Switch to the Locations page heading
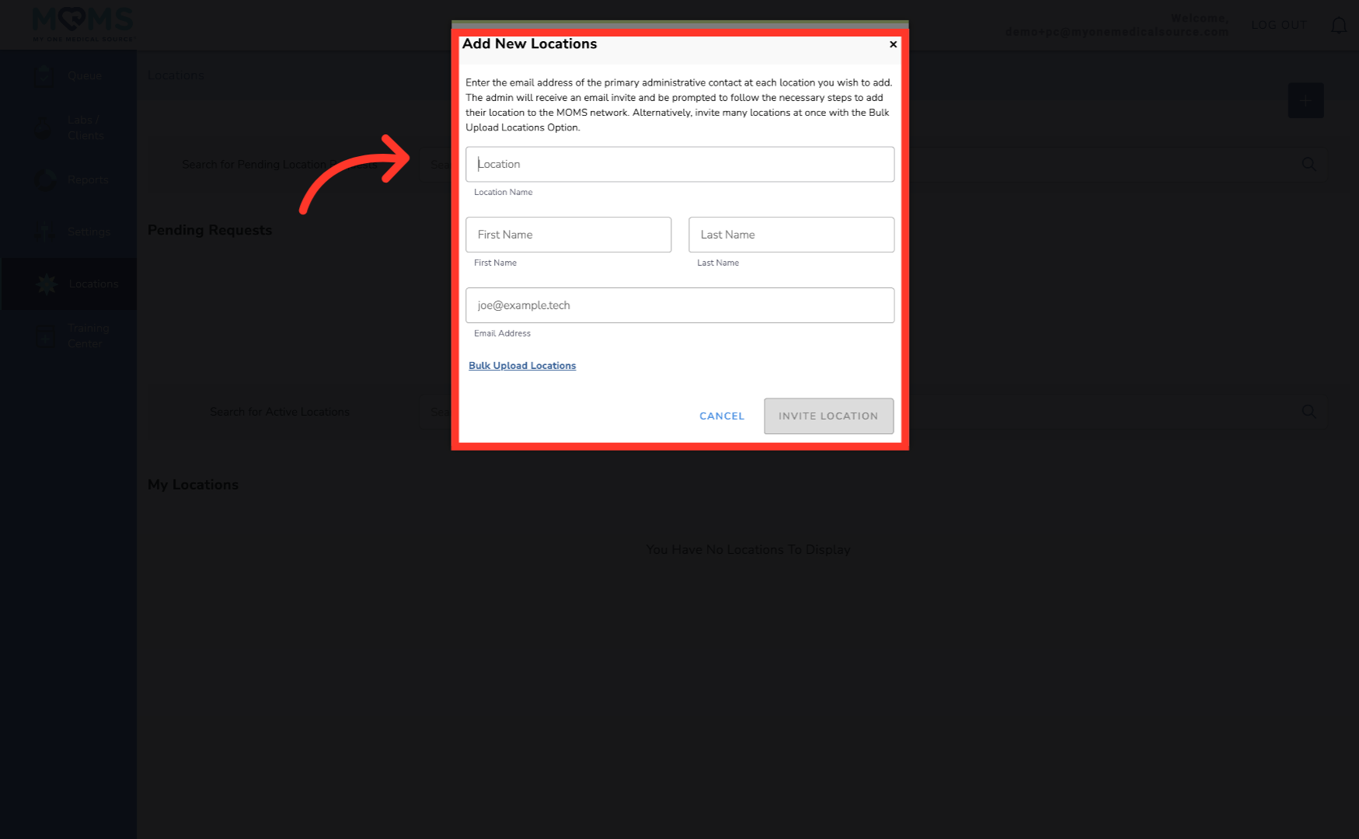Screen dimensions: 1359x839 coord(176,75)
